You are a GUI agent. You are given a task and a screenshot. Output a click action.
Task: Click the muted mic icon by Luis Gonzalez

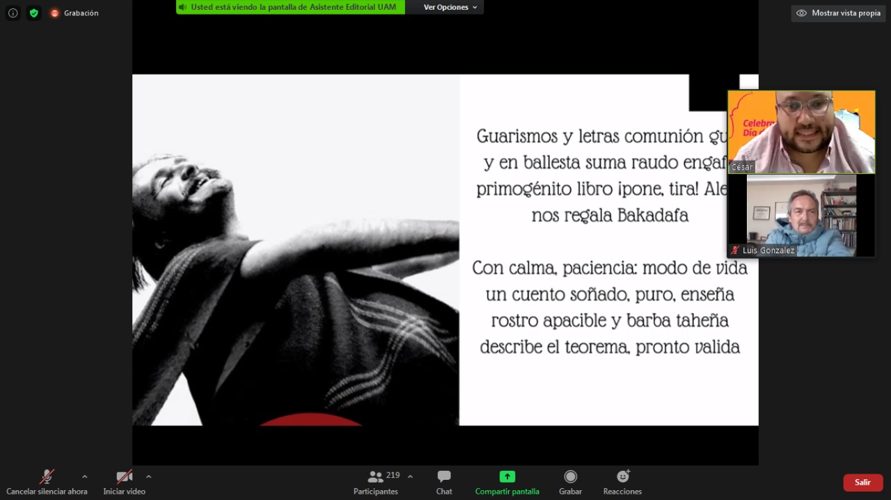(735, 250)
